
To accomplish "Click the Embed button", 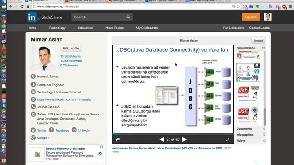I will (258, 41).
